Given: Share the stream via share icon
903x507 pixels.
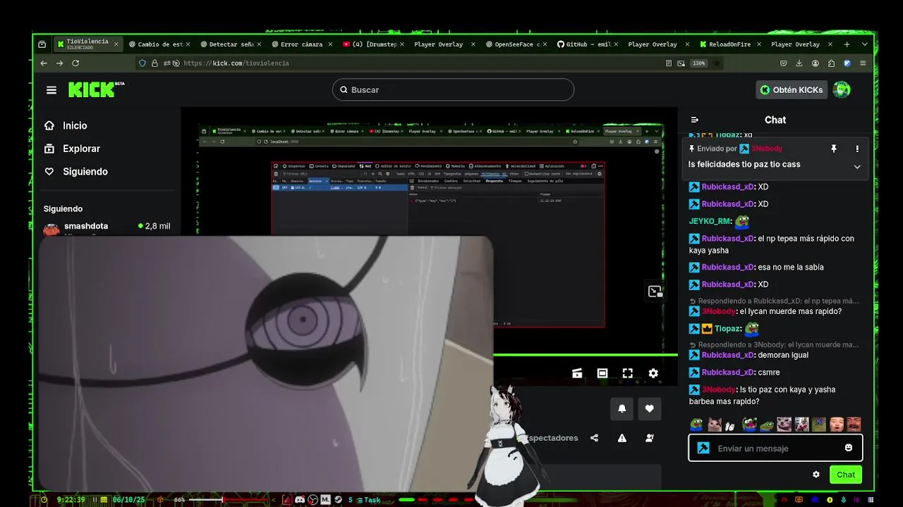Looking at the screenshot, I should [x=594, y=438].
